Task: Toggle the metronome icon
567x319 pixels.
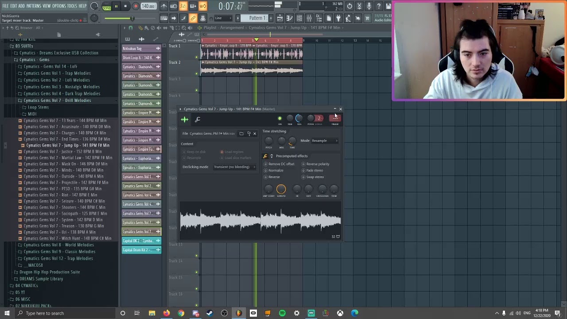Action: tap(163, 6)
